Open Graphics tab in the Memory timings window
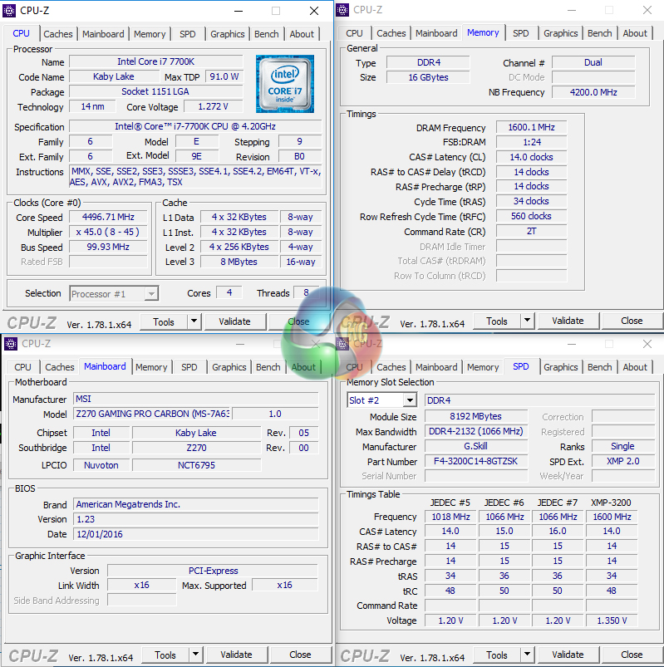This screenshot has height=667, width=664. [560, 33]
